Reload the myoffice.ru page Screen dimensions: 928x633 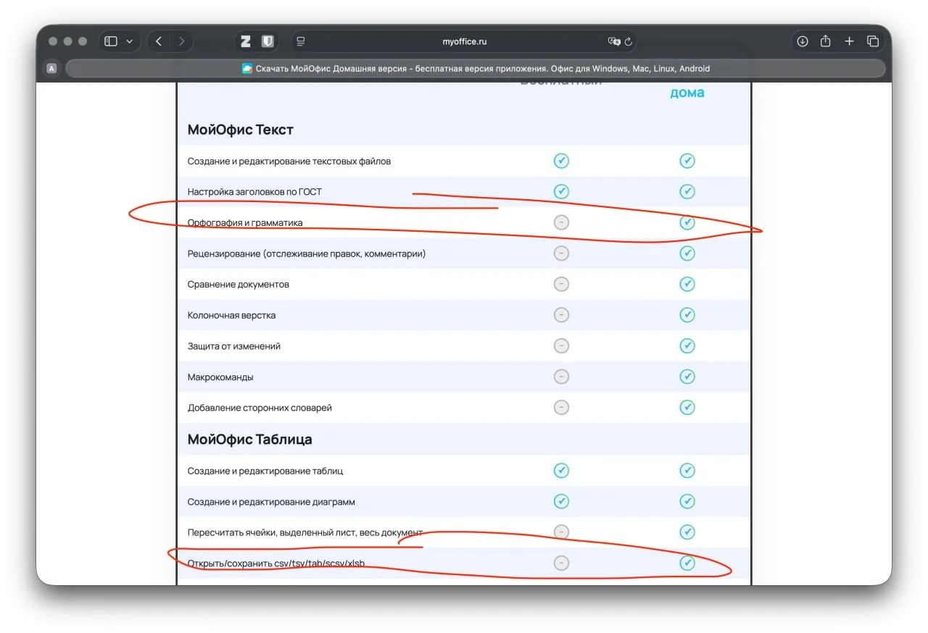(629, 41)
